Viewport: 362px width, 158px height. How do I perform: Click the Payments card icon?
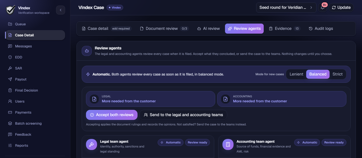click(10, 112)
